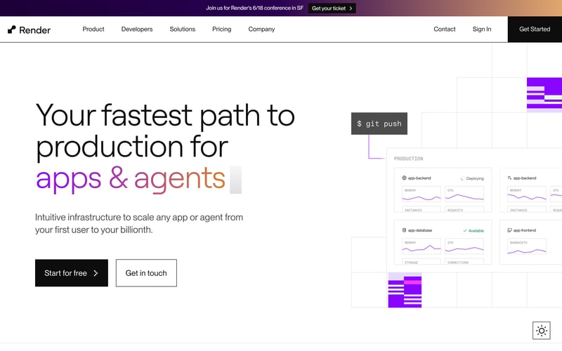Click the database icon beside app-database
This screenshot has height=351, width=562.
coord(405,230)
